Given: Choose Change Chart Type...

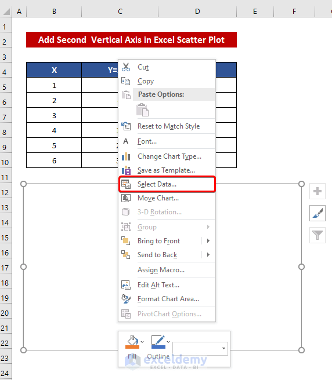Looking at the screenshot, I should (167, 156).
